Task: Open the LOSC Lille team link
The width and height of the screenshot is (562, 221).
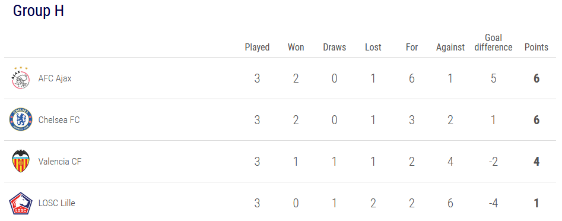Action: pyautogui.click(x=56, y=203)
